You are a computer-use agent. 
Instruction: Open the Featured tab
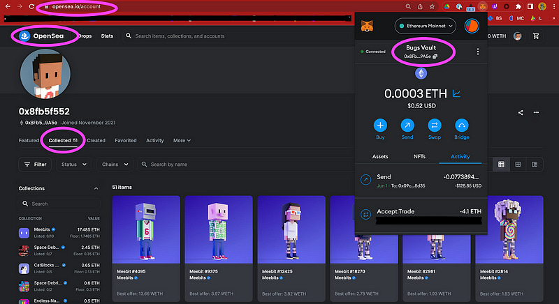[x=29, y=140]
